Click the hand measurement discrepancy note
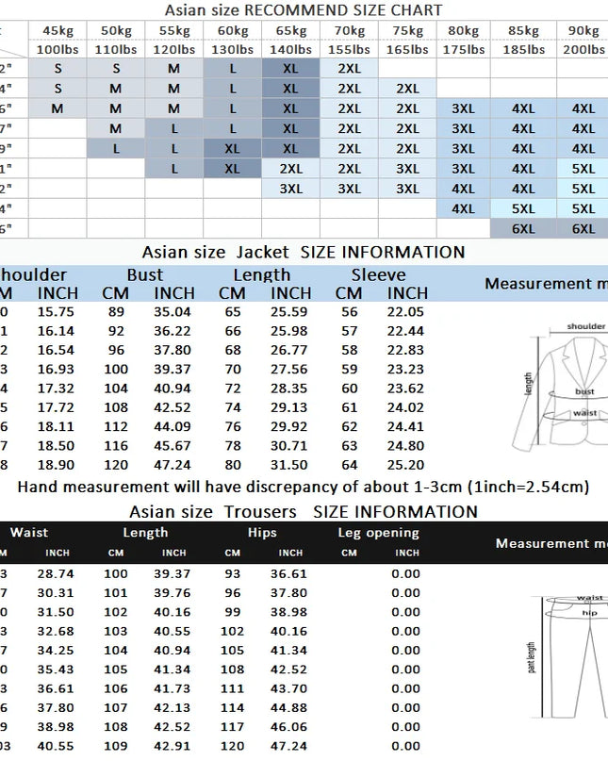 click(x=304, y=487)
